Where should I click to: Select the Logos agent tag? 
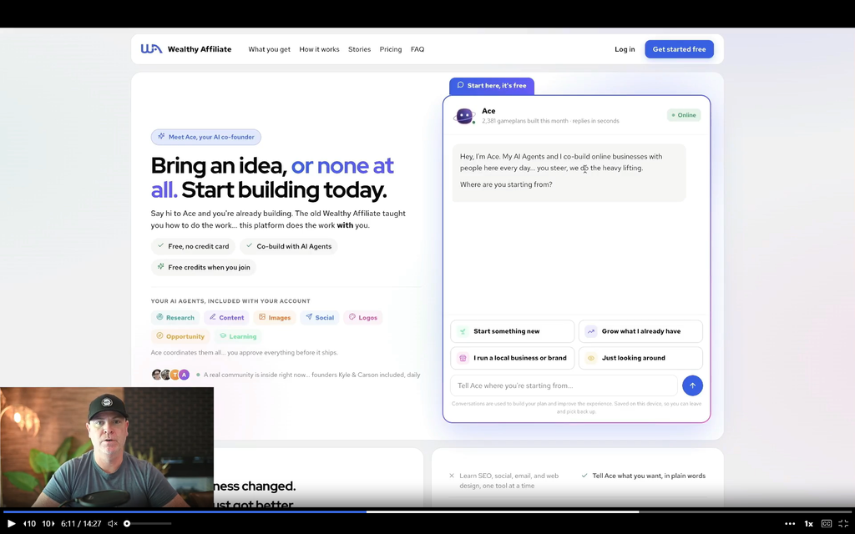pyautogui.click(x=363, y=318)
